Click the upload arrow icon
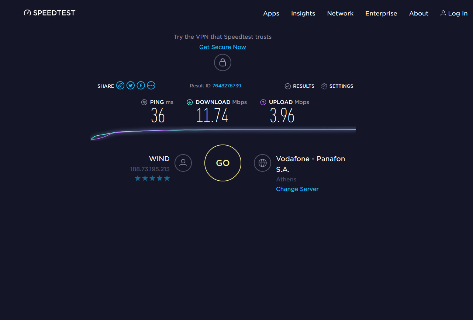 point(263,102)
